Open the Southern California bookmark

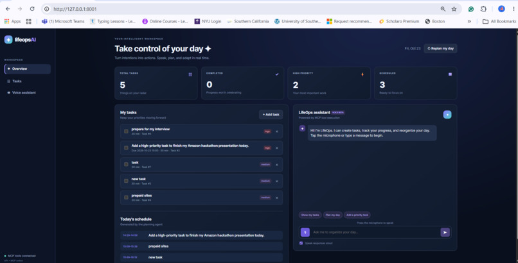248,21
